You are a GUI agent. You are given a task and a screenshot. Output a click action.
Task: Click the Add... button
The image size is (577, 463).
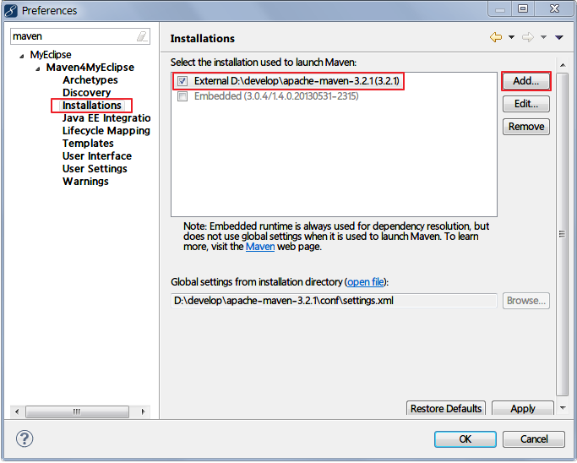[x=525, y=81]
